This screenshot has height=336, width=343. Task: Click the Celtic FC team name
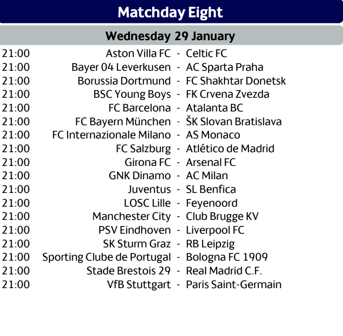206,53
